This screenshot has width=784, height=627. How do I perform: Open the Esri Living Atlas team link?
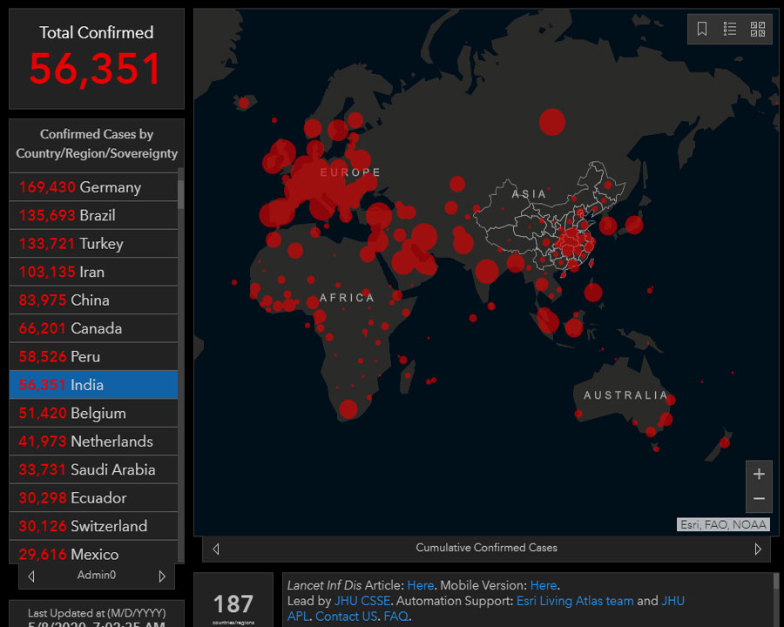click(x=575, y=601)
